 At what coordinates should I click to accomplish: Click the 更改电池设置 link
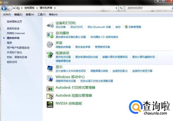pyautogui.click(x=63, y=57)
